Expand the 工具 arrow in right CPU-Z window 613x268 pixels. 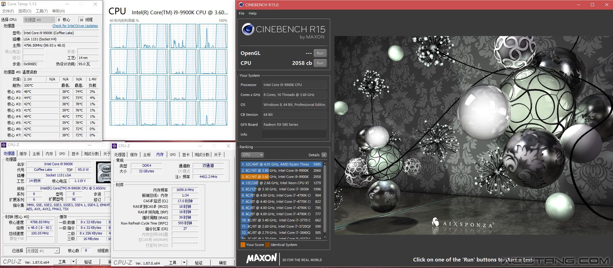pyautogui.click(x=184, y=263)
